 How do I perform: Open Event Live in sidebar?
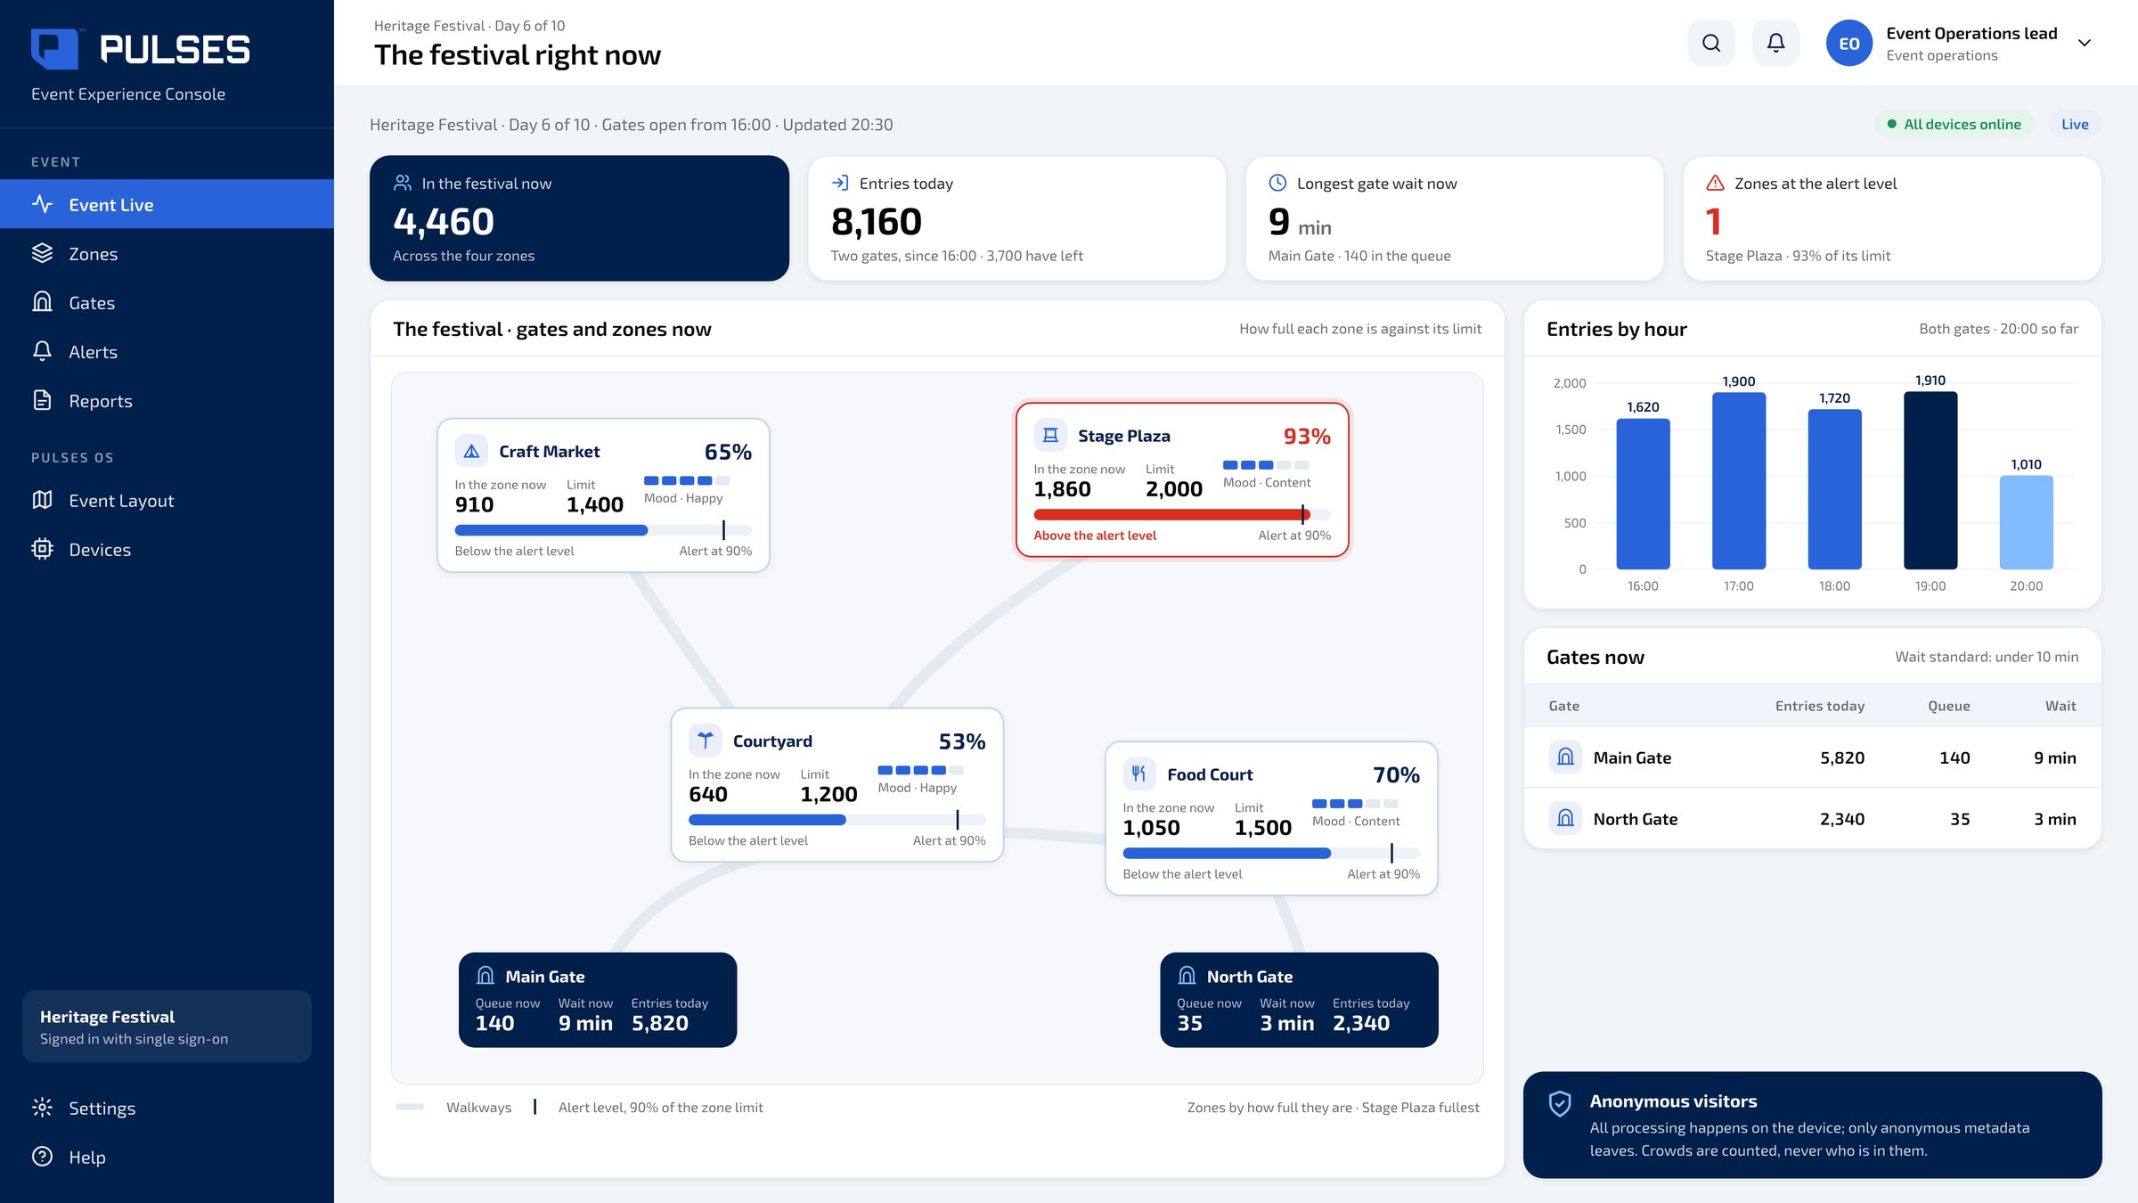[x=167, y=204]
